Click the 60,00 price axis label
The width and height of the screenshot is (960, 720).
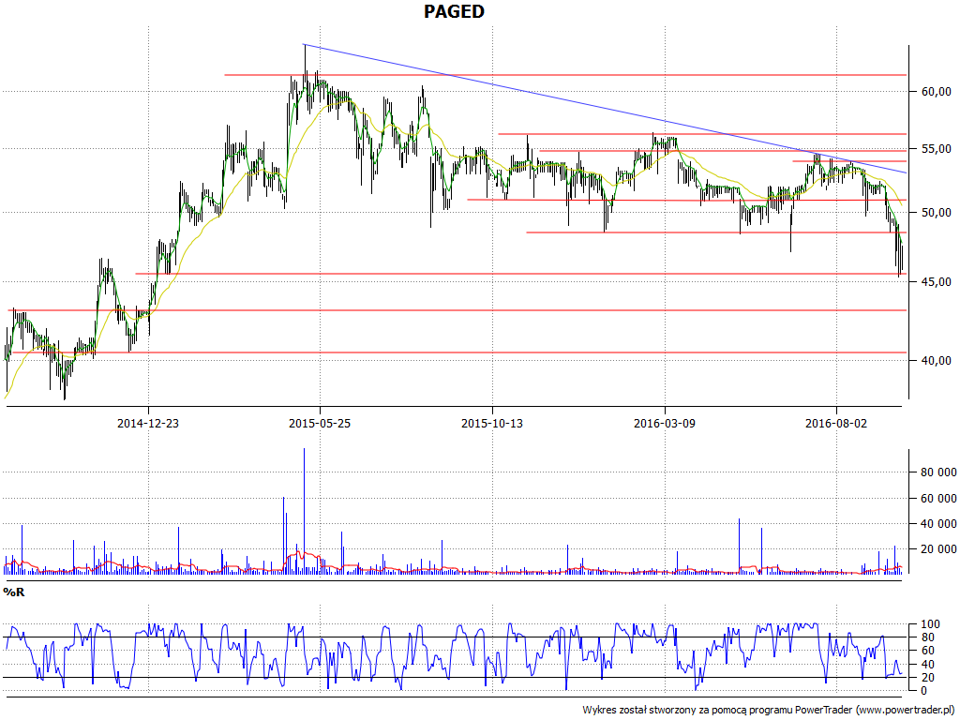(x=937, y=91)
